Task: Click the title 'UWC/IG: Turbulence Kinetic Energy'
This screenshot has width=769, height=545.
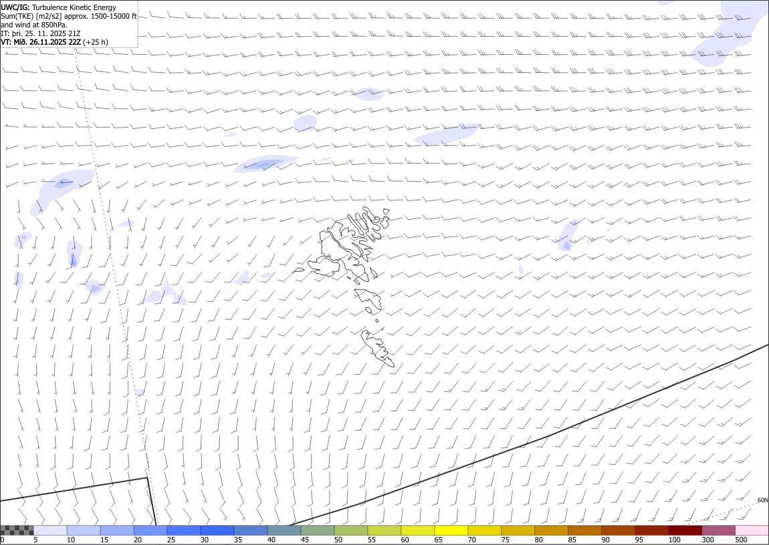Action: click(x=58, y=7)
